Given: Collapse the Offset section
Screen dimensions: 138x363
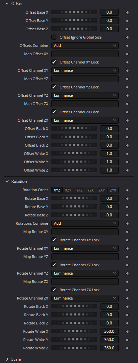Looking at the screenshot, I should (x=7, y=4).
